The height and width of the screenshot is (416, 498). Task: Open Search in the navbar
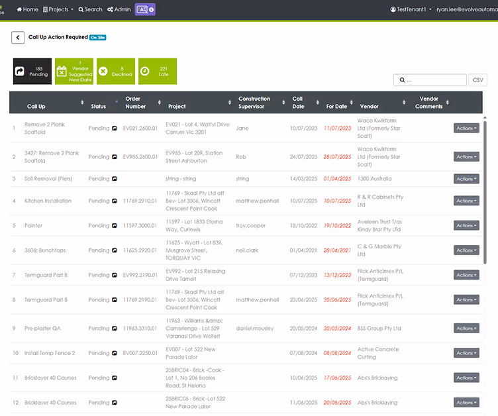[x=91, y=9]
